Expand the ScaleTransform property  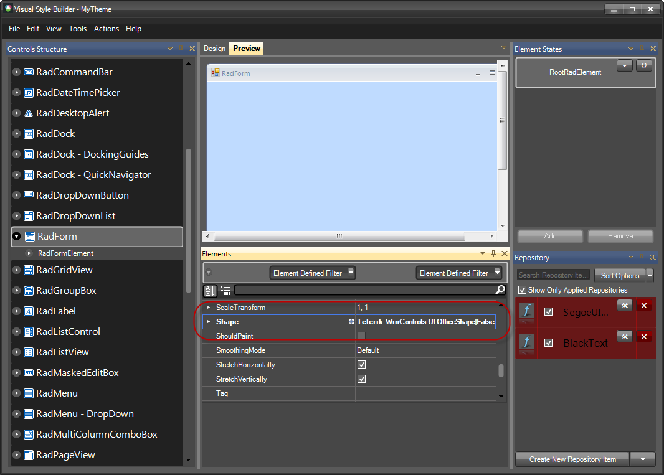pos(208,308)
